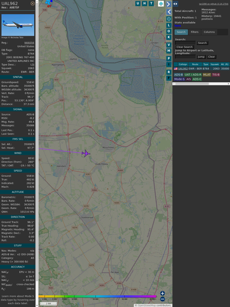
Task: Open the stats 'here' link
Action: click(x=177, y=25)
